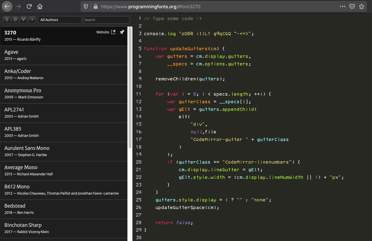Click the padlock site security icon
Screen dimensions: 372x241
tap(95, 6)
